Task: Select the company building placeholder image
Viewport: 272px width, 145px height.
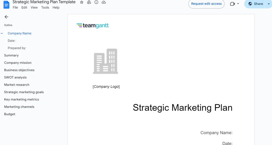Action: 105,61
